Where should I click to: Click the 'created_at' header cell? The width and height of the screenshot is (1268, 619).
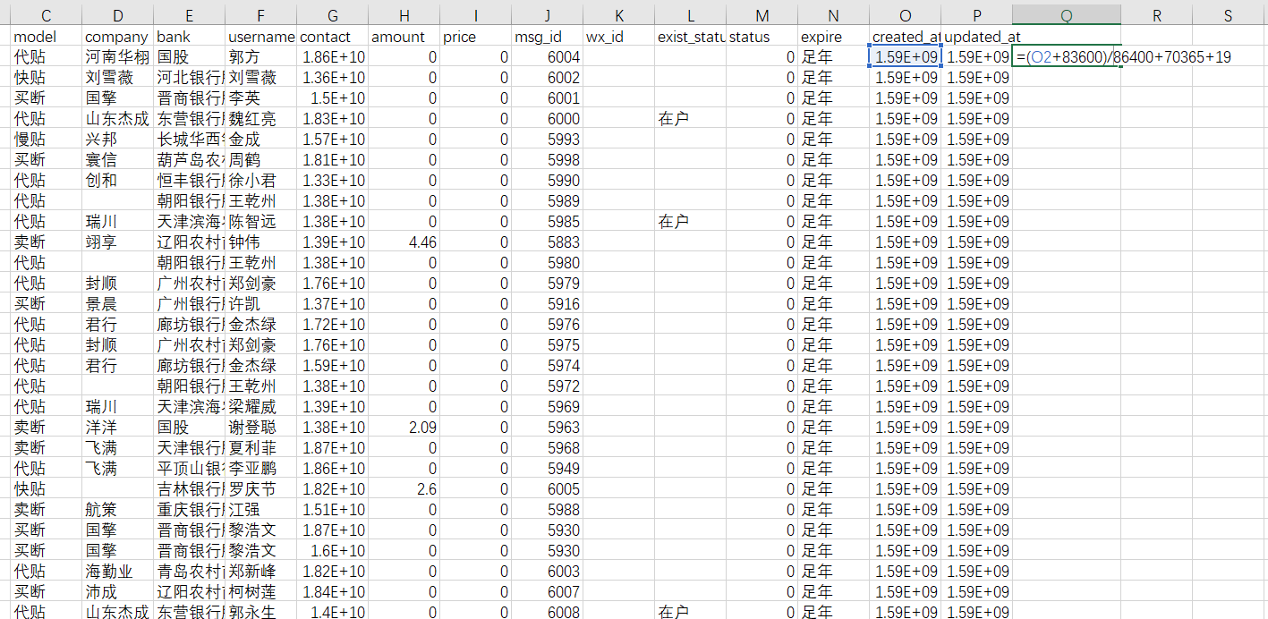(906, 37)
